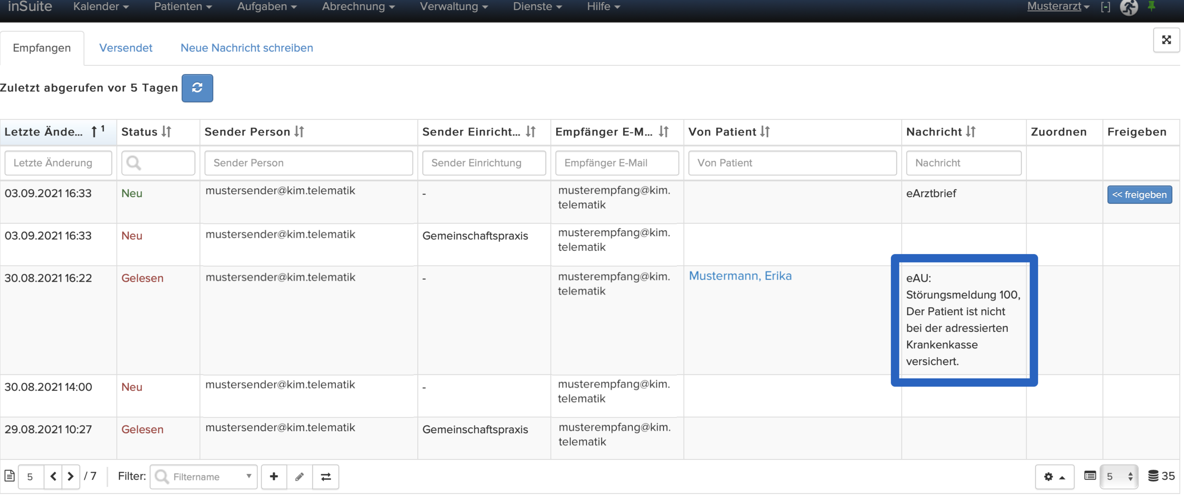
Task: Open the Abrechnung menu
Action: click(358, 6)
